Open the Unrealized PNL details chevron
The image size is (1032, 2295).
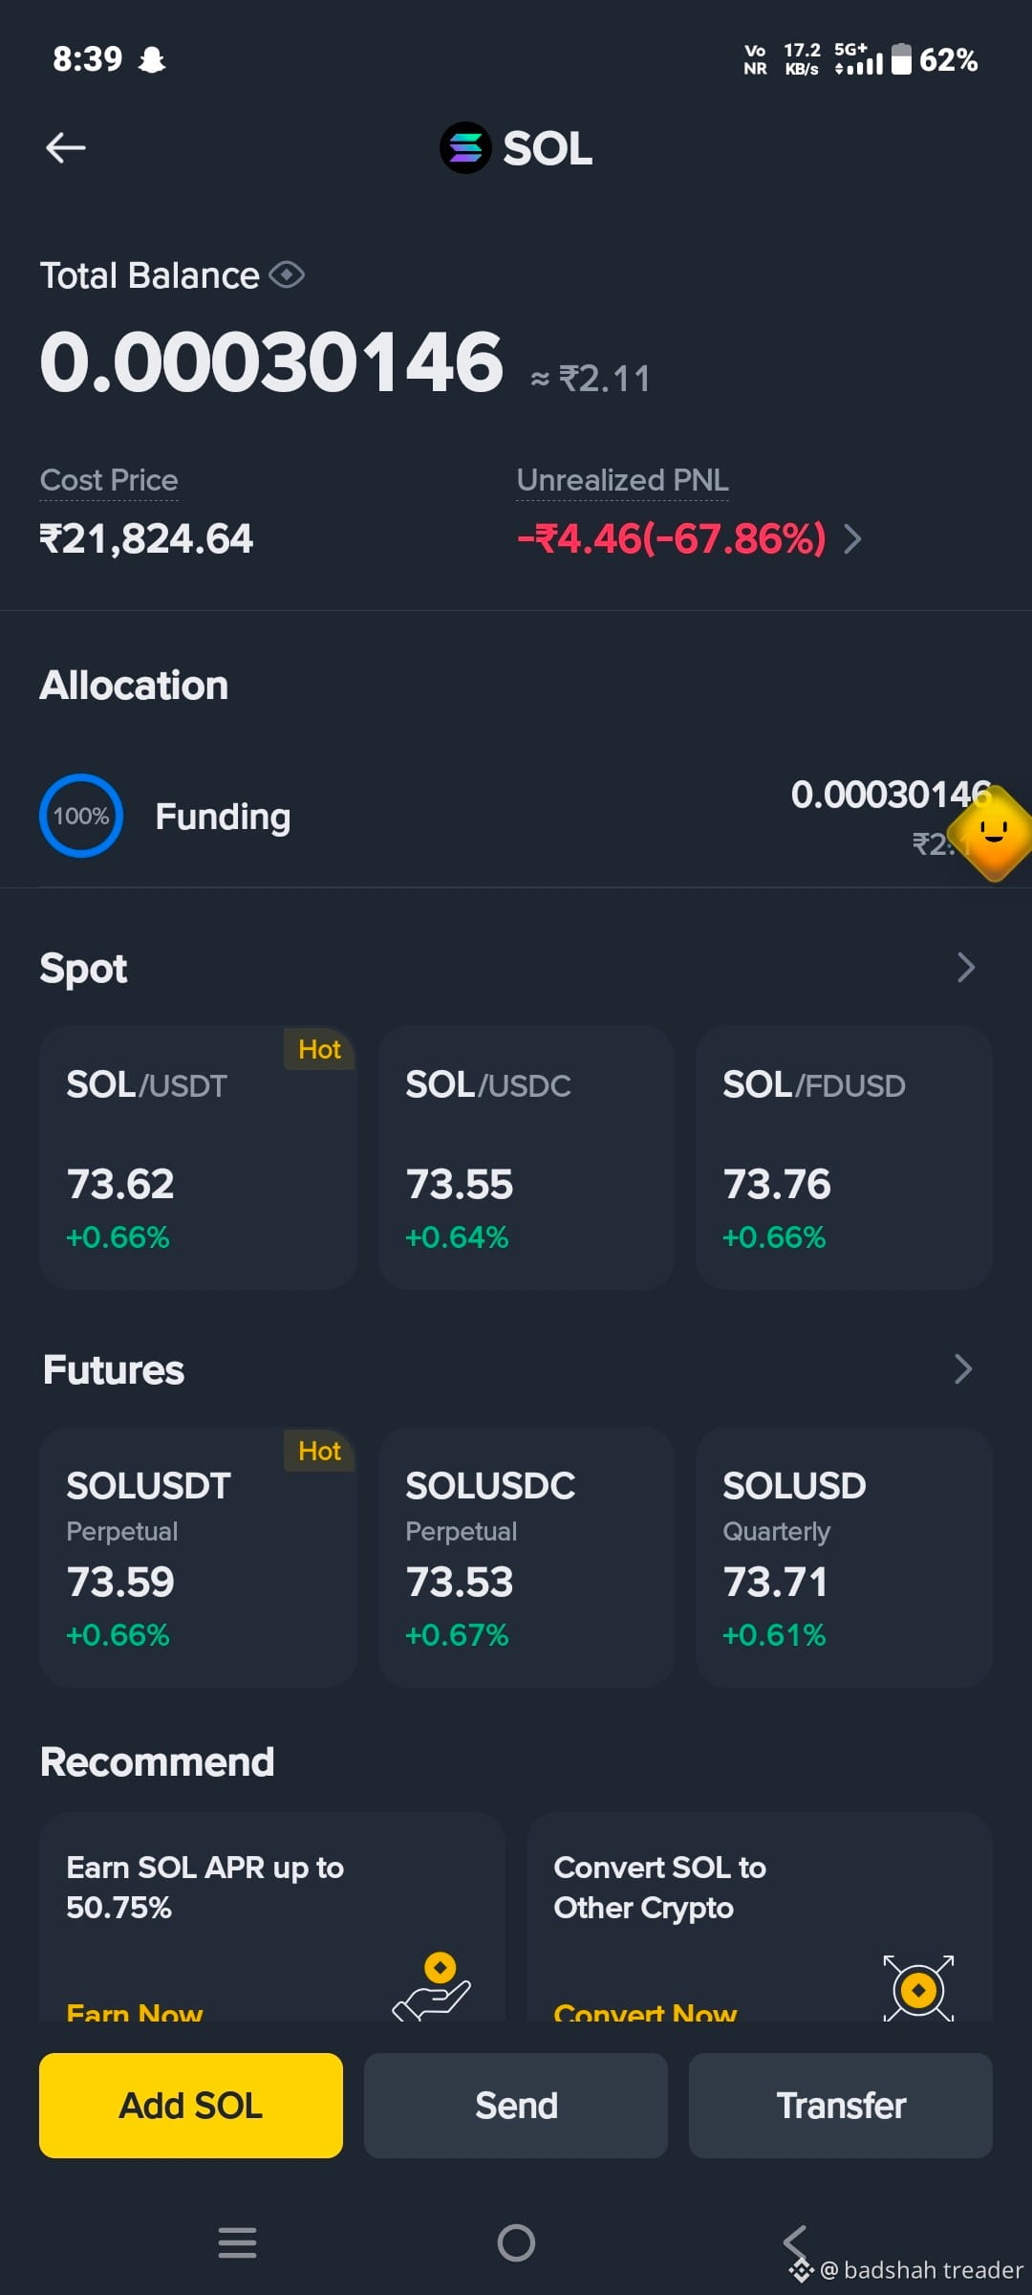click(x=853, y=539)
